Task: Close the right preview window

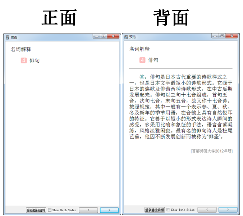Action: click(x=232, y=36)
